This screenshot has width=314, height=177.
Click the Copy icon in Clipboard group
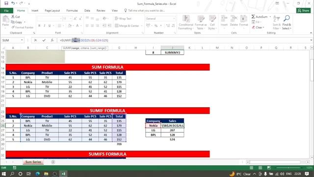pos(13,22)
